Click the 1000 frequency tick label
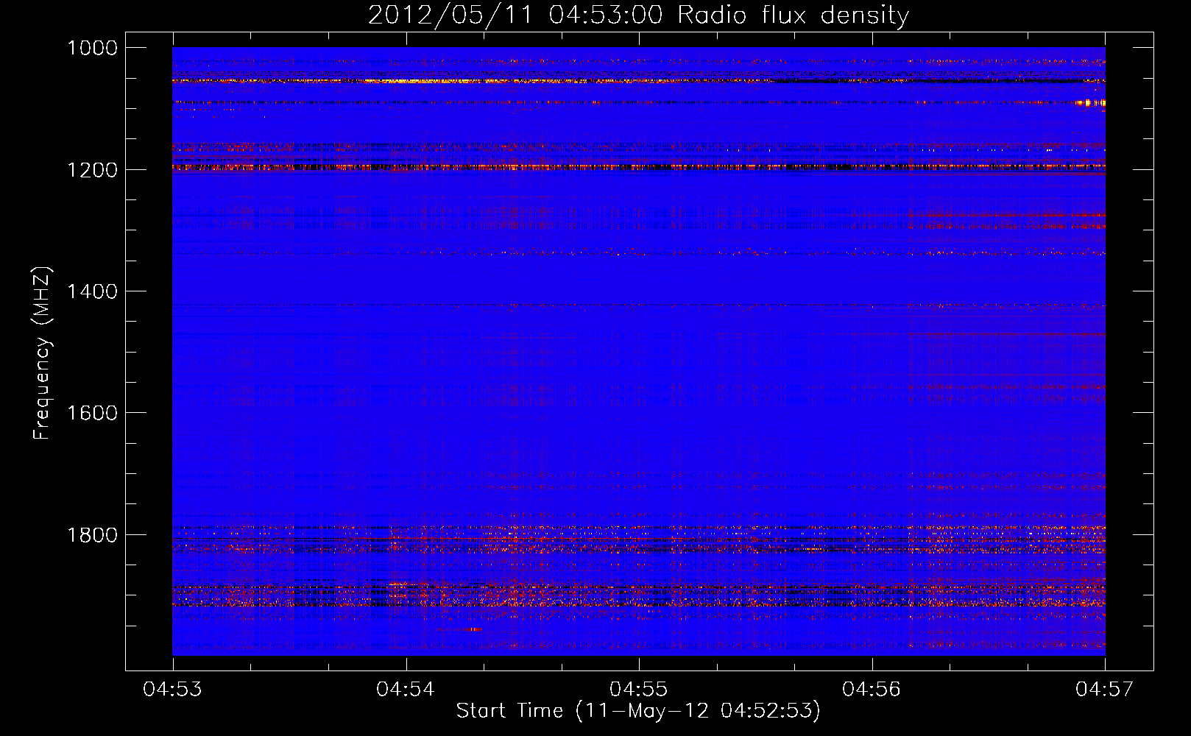Viewport: 1191px width, 736px height. click(x=92, y=48)
